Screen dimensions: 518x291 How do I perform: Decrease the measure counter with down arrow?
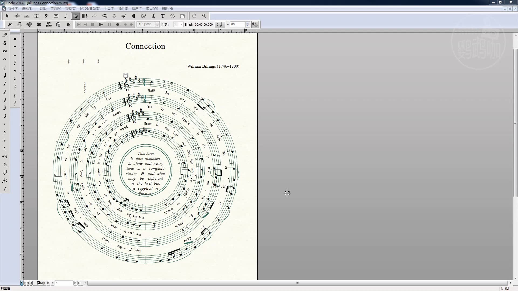point(157,26)
